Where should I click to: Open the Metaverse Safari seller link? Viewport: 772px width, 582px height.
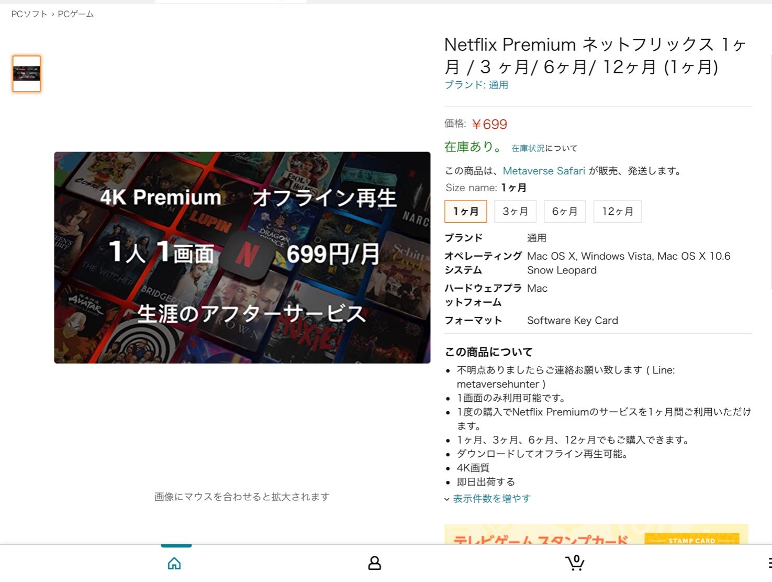point(544,171)
